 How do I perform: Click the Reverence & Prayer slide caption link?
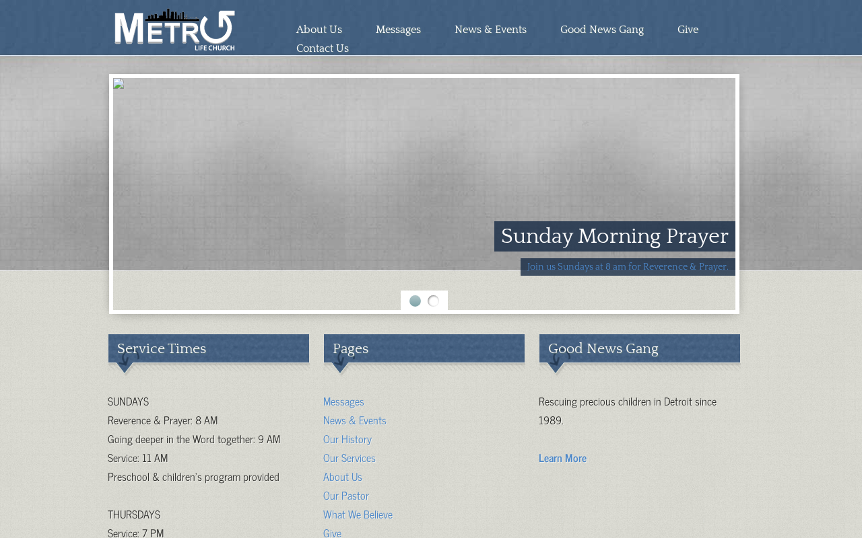(x=628, y=267)
